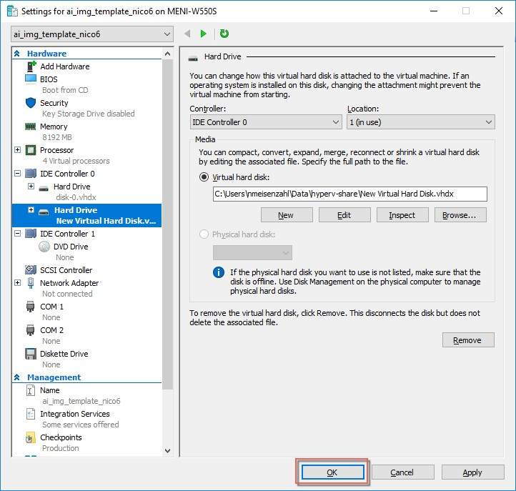This screenshot has width=516, height=491.
Task: Click the green start arrow icon
Action: click(204, 34)
